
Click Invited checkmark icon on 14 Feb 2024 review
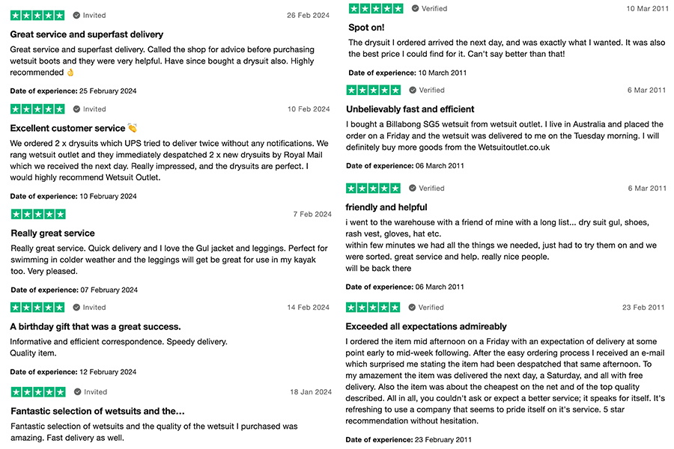pyautogui.click(x=76, y=308)
